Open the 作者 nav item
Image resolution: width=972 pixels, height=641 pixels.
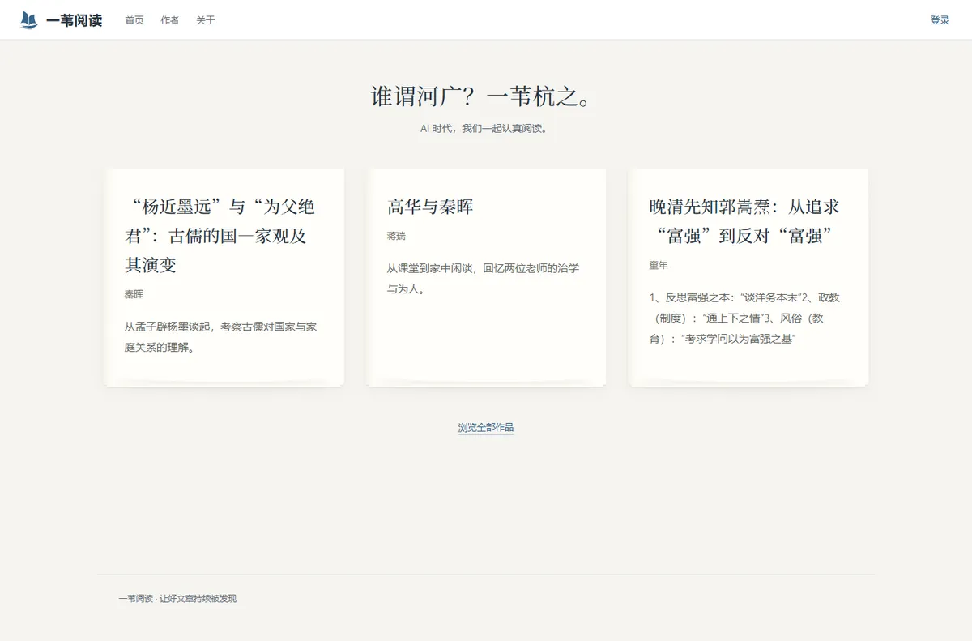[170, 20]
